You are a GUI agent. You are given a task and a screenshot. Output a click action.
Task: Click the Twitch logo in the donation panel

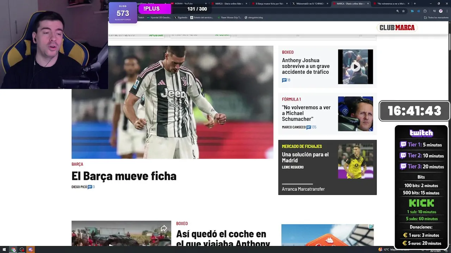tap(421, 133)
